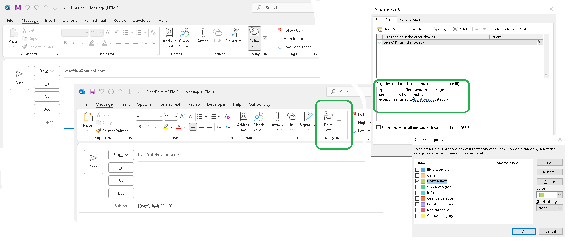Open Arial font name dropdown
569x241 pixels.
(161, 117)
